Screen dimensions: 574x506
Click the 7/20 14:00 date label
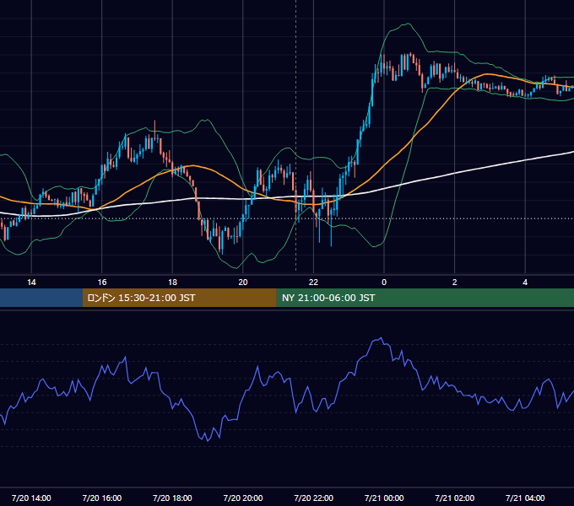[x=31, y=498]
